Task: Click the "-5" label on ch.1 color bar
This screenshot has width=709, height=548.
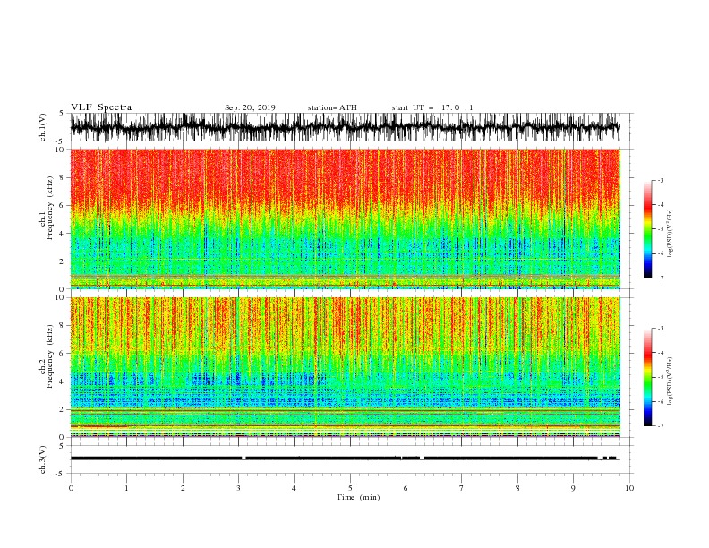Action: point(660,229)
